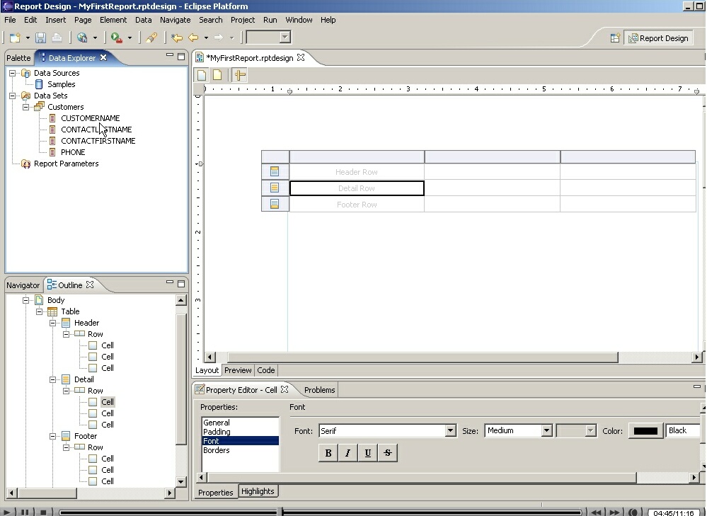The width and height of the screenshot is (707, 516).
Task: Select the CONTACTFIRSTNAME column
Action: [x=98, y=141]
